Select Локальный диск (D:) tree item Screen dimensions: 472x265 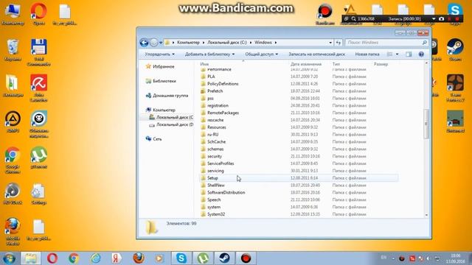pos(171,124)
